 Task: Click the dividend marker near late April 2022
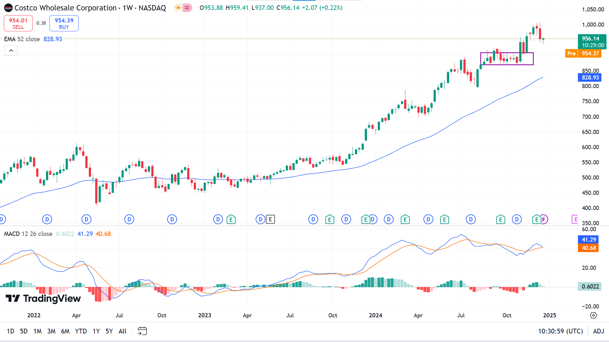click(x=86, y=219)
